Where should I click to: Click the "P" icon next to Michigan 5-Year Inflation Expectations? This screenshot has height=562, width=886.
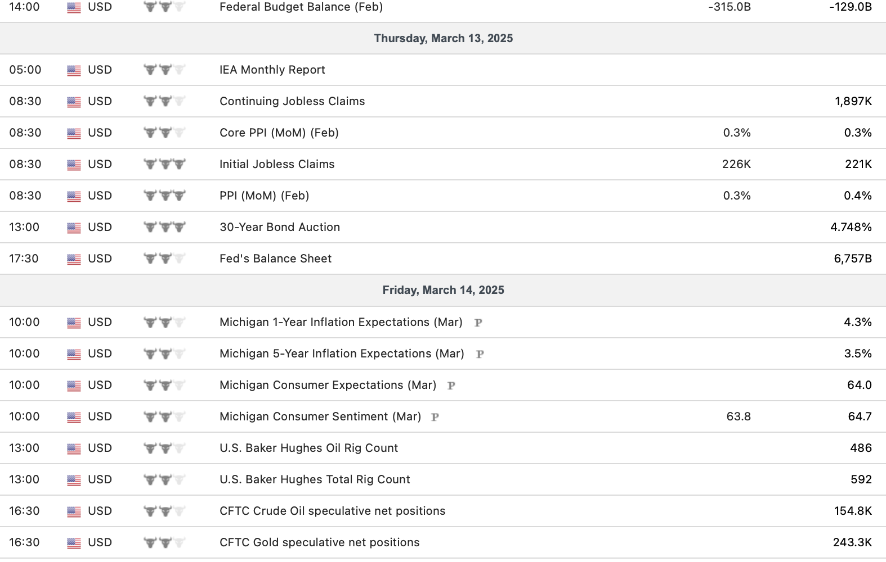[480, 354]
